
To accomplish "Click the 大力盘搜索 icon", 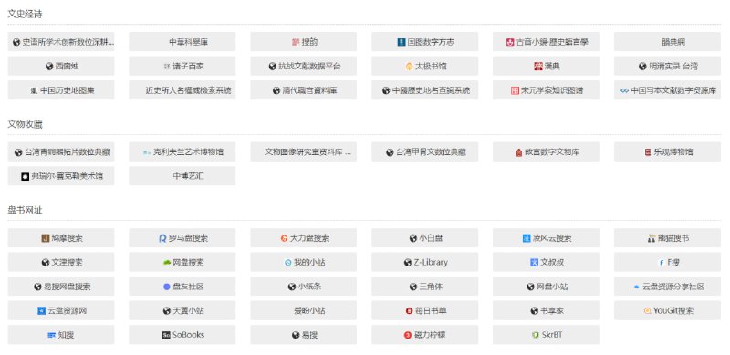I will 284,238.
